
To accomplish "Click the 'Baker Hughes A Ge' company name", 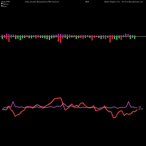I will (x=112, y=2).
